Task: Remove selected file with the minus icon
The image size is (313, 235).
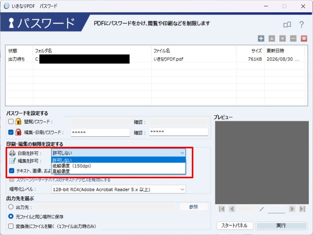Action: (293, 38)
